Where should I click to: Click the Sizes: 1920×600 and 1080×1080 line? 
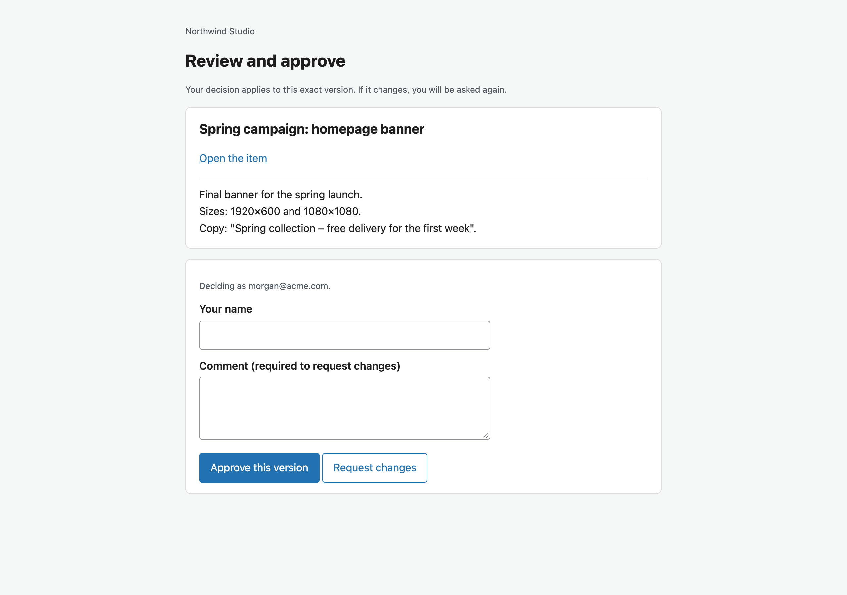(x=280, y=211)
